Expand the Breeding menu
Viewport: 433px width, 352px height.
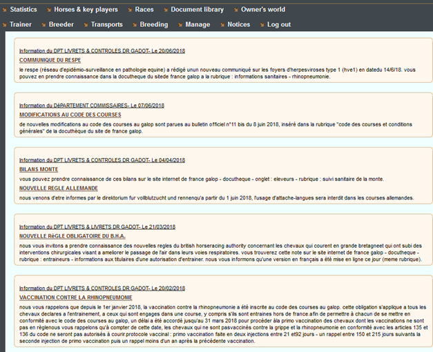153,25
